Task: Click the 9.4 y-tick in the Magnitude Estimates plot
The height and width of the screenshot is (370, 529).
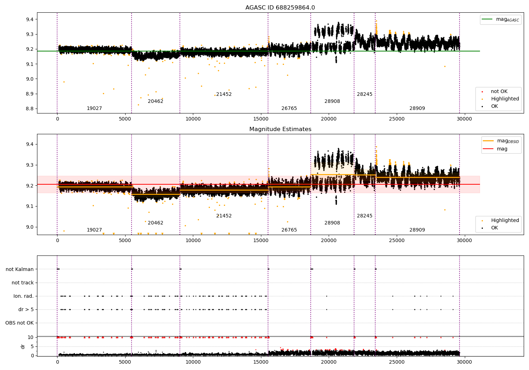Action: point(30,144)
